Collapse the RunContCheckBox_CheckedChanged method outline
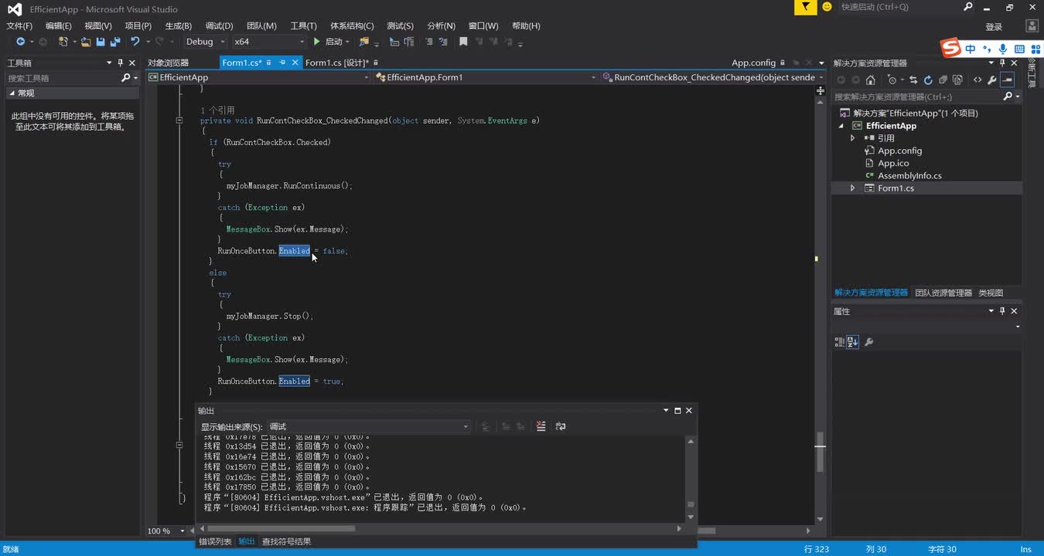1044x556 pixels. pos(179,120)
